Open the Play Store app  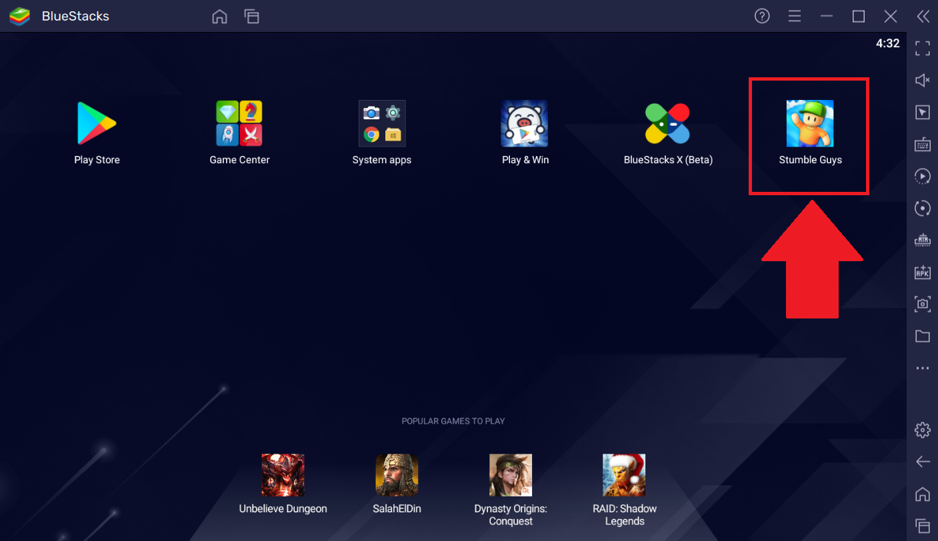(97, 124)
